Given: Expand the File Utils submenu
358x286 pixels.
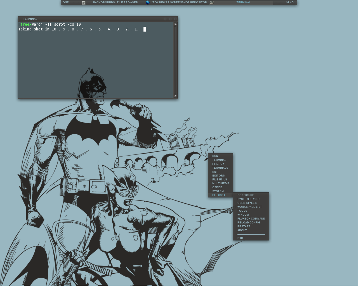Looking at the screenshot, I should point(220,180).
